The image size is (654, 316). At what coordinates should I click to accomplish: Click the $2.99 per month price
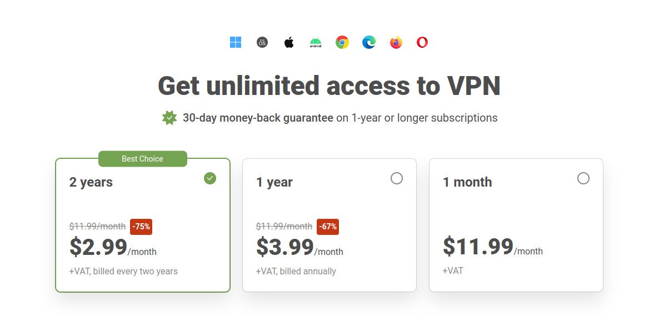(x=99, y=248)
